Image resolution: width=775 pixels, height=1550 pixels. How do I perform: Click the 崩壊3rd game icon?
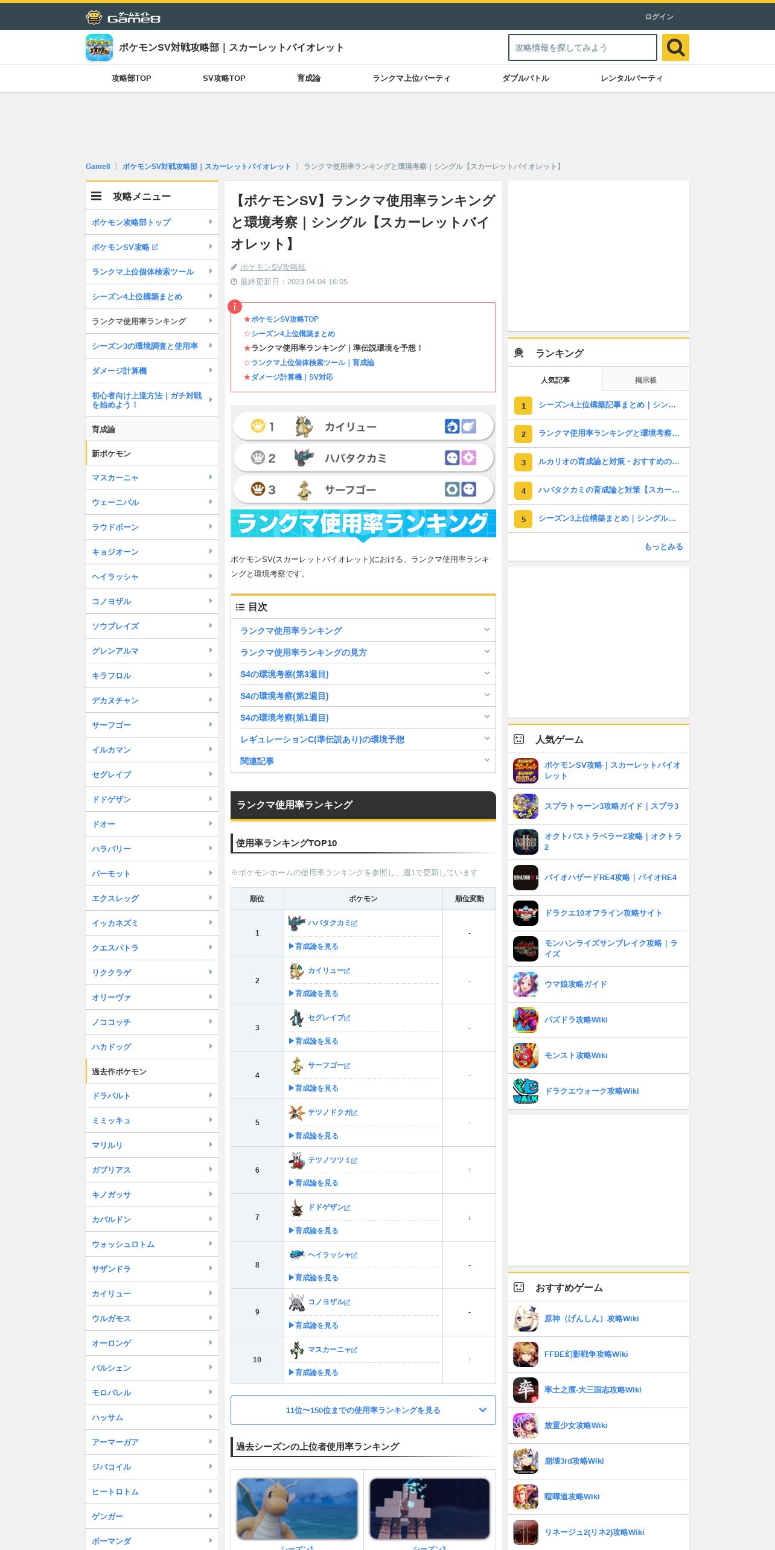tap(526, 1461)
